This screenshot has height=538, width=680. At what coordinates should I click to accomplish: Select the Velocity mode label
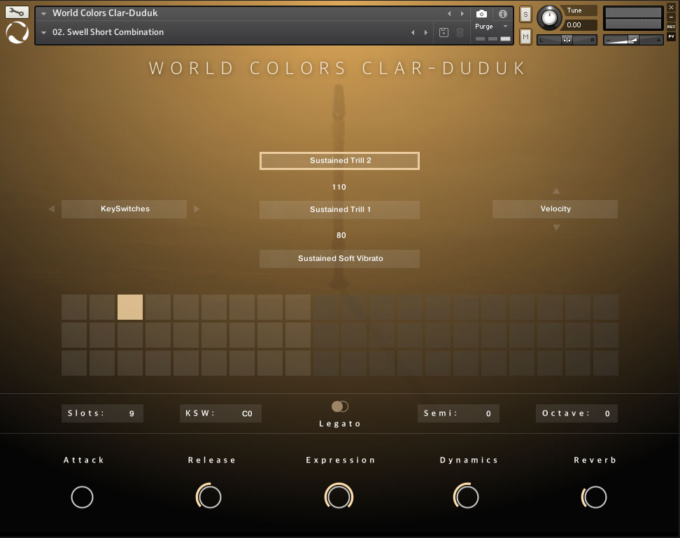coord(555,209)
